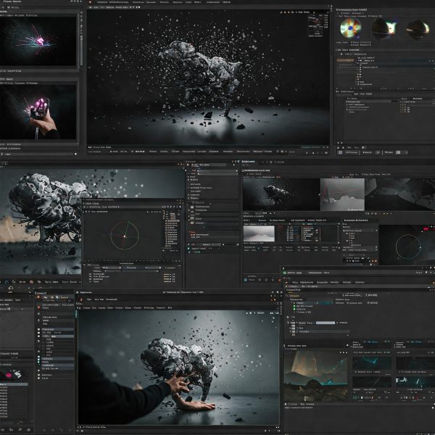
Task: Toggle the green checkbox in the lower-right properties panel
Action: 294,307
